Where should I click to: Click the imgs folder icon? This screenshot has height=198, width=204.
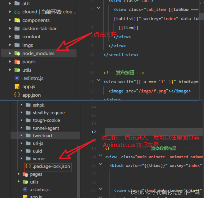[x=17, y=45]
